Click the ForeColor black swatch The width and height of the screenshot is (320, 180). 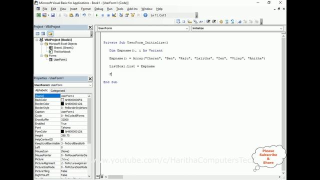tap(62, 131)
